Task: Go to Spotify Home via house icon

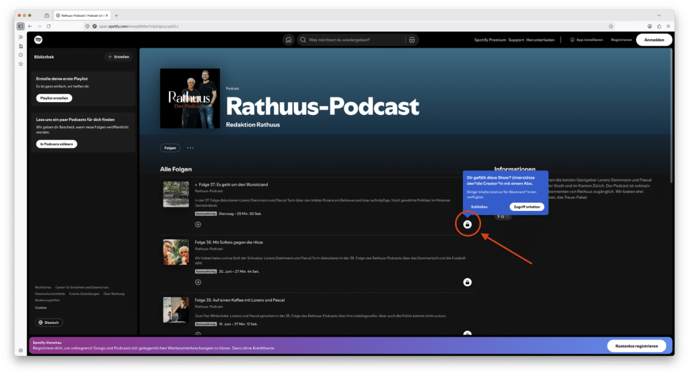Action: pyautogui.click(x=288, y=40)
